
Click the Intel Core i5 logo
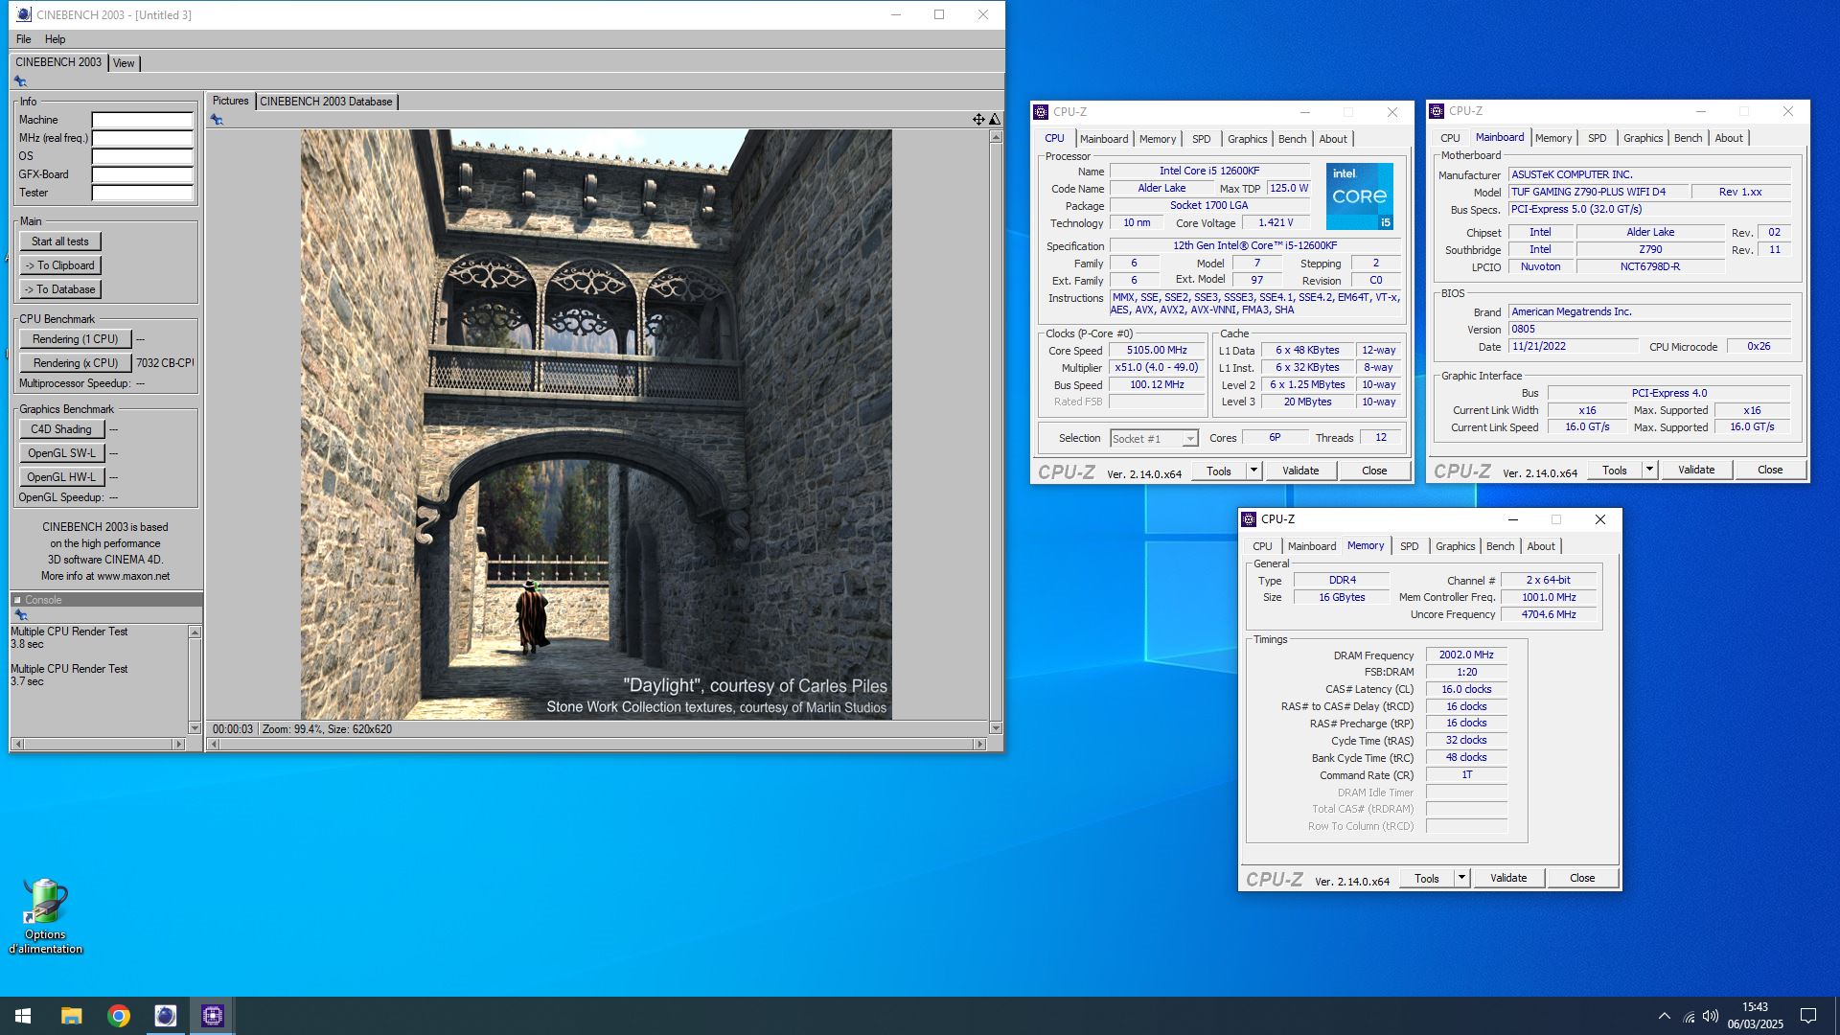[x=1360, y=196]
